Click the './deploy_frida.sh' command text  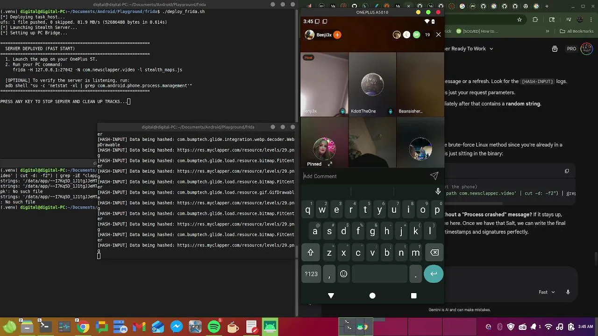pyautogui.click(x=184, y=12)
